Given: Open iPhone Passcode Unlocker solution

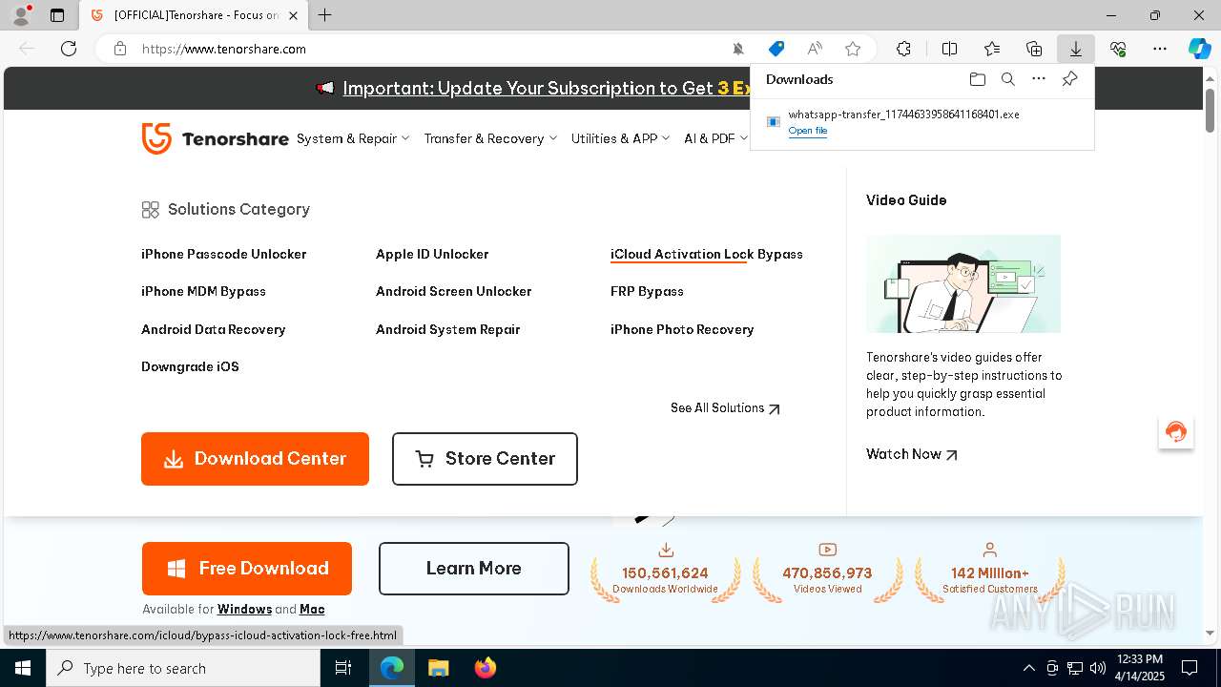Looking at the screenshot, I should tap(224, 254).
